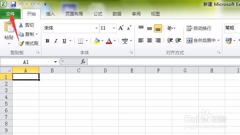This screenshot has width=240, height=135.
Task: Click the Name Box showing A1
Action: (26, 62)
